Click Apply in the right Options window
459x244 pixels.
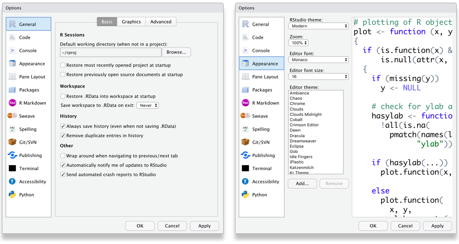point(438,226)
